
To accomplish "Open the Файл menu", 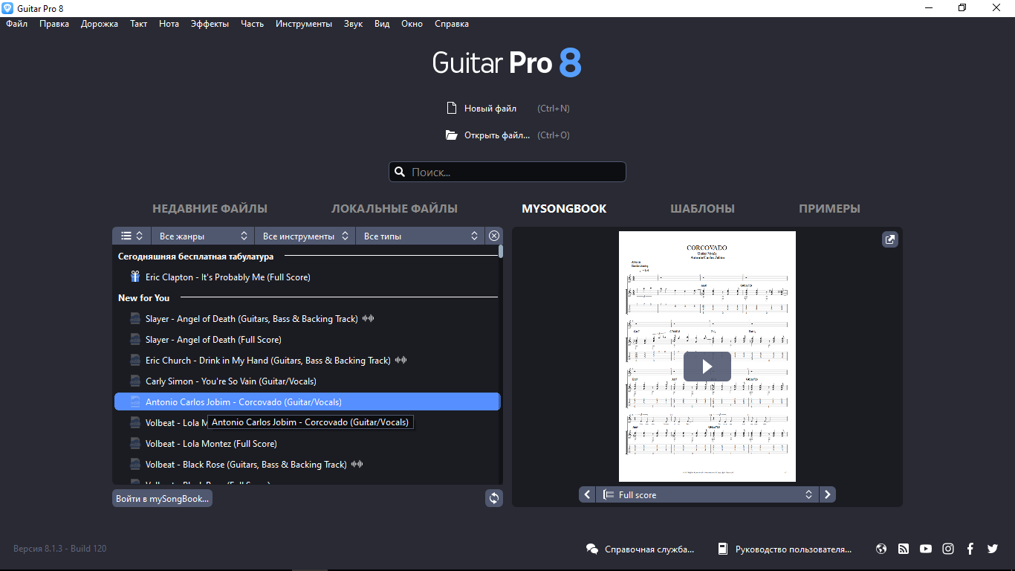I will click(x=17, y=24).
